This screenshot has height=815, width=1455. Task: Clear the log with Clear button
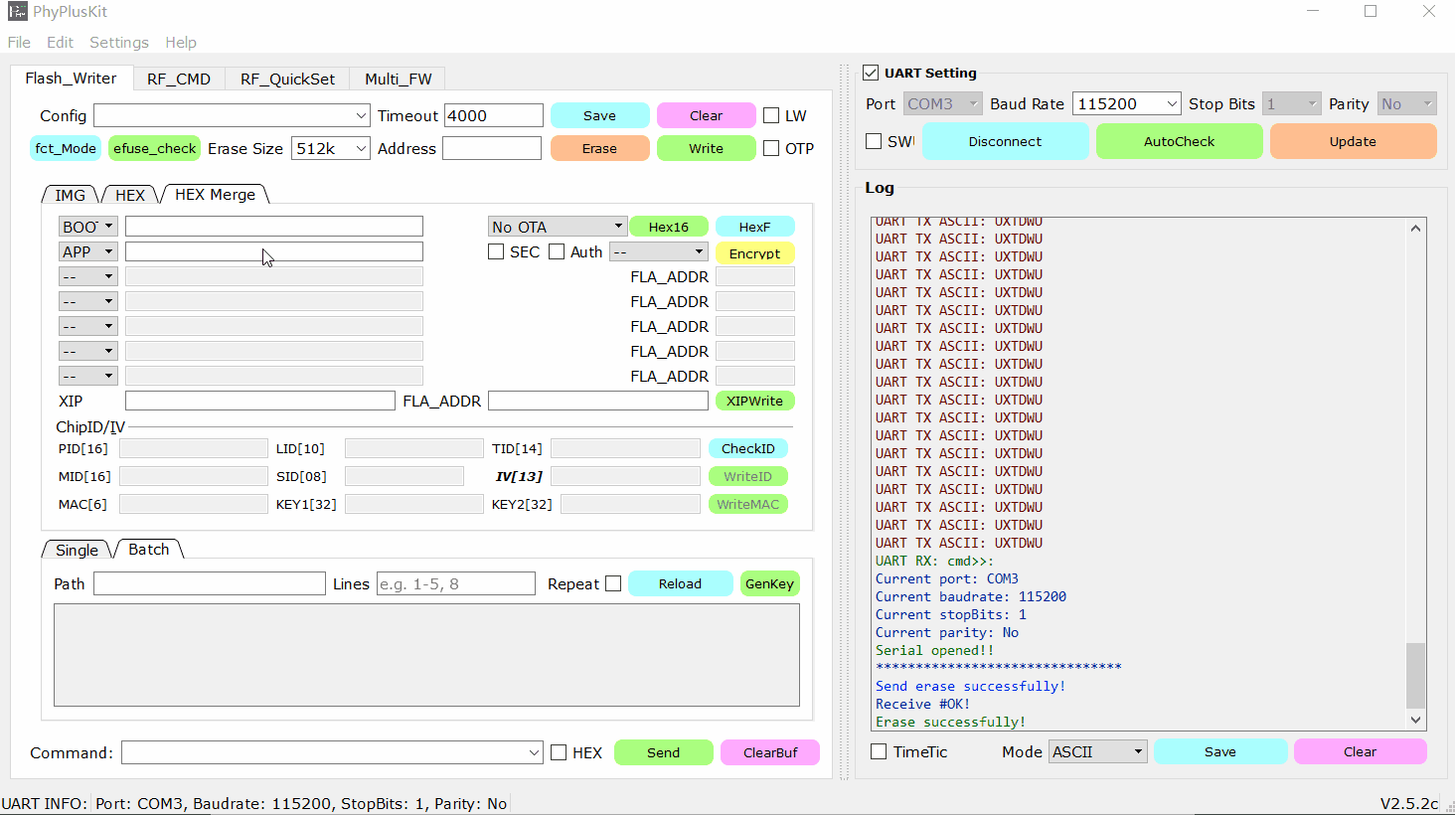coord(1360,751)
